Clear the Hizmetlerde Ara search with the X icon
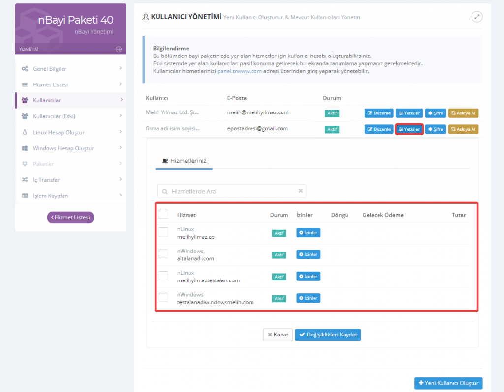The height and width of the screenshot is (392, 504). coord(301,191)
